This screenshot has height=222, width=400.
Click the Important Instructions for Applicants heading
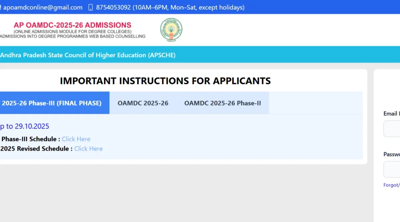165,81
